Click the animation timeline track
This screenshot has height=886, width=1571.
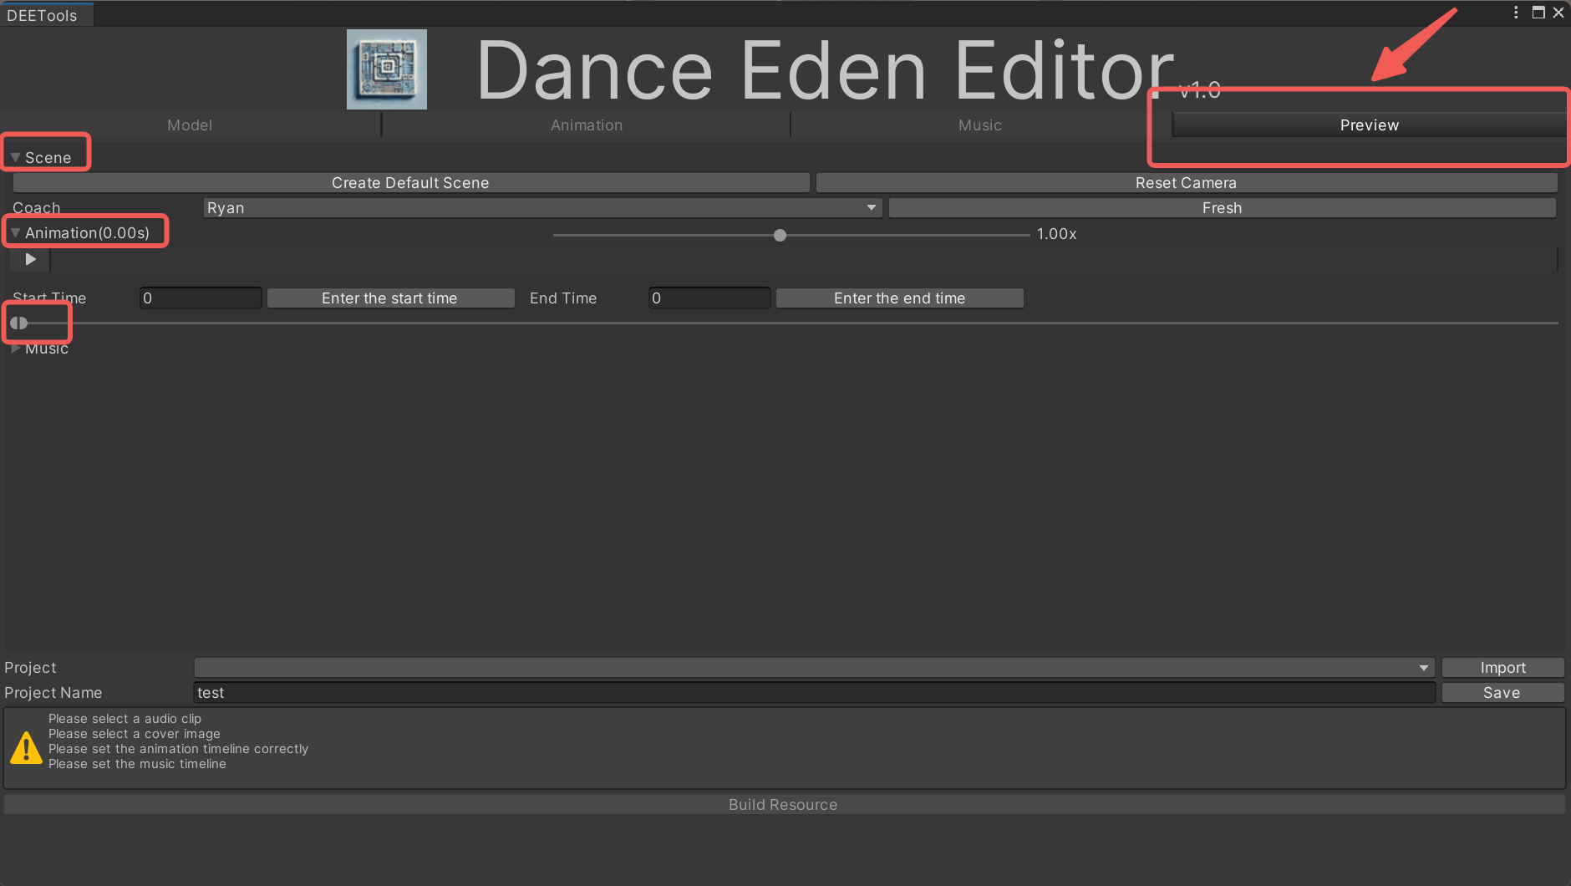pyautogui.click(x=804, y=259)
